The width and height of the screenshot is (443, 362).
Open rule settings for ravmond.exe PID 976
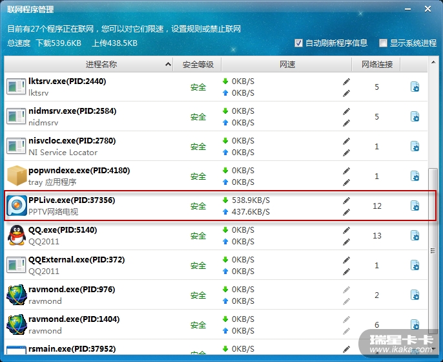point(415,295)
